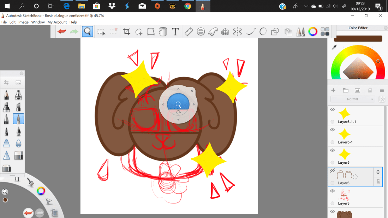The height and width of the screenshot is (218, 388).
Task: Choose the rectangle Selection tool
Action: (x=101, y=32)
